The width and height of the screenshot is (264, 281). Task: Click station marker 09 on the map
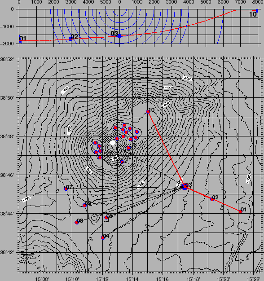(84, 206)
